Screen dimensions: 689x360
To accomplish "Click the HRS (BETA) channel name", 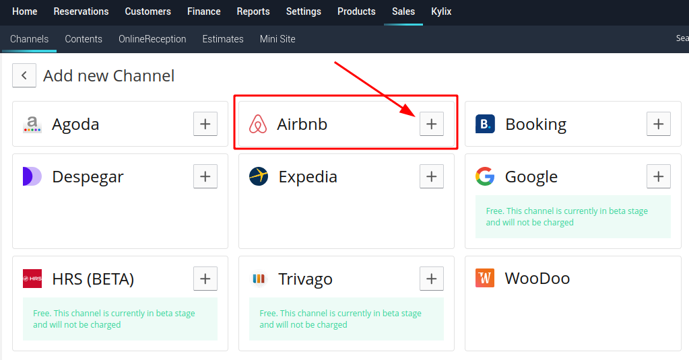I will 93,279.
